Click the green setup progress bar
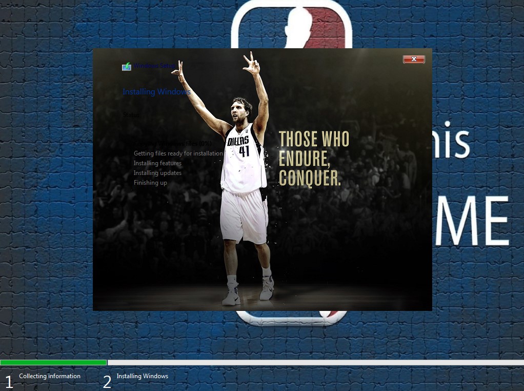Viewport: 524px width, 391px height. click(53, 363)
